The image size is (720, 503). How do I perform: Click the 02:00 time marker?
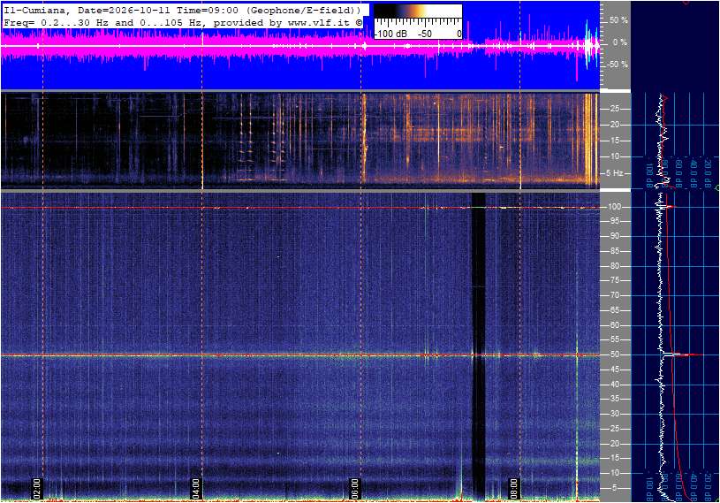click(x=37, y=488)
